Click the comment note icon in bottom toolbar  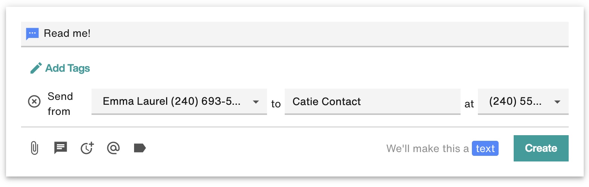pyautogui.click(x=61, y=148)
